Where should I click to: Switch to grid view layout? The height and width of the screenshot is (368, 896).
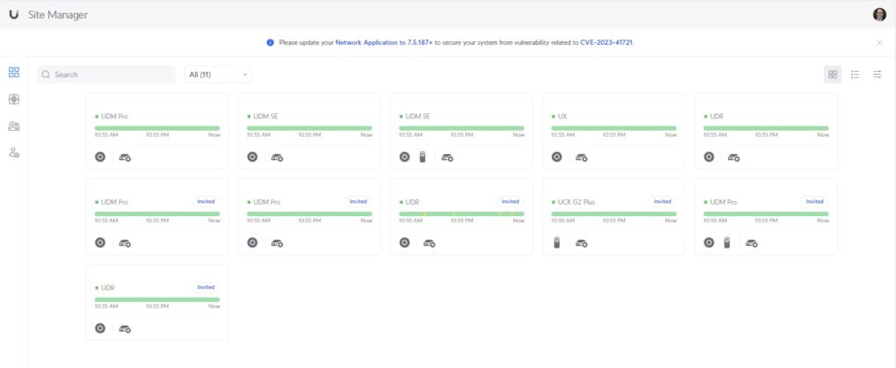[832, 75]
